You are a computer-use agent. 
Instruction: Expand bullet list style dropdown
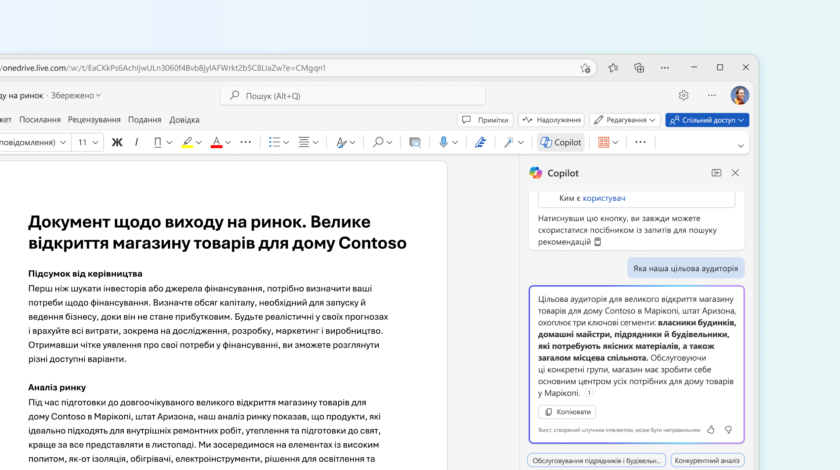click(286, 143)
